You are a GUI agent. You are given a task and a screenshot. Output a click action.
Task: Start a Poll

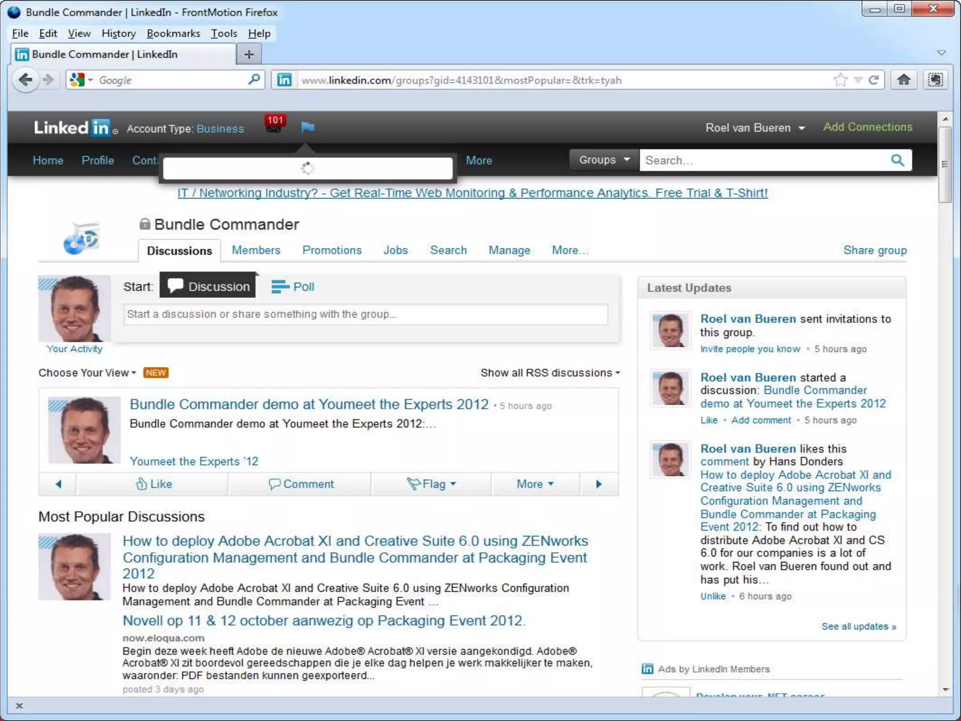point(293,286)
